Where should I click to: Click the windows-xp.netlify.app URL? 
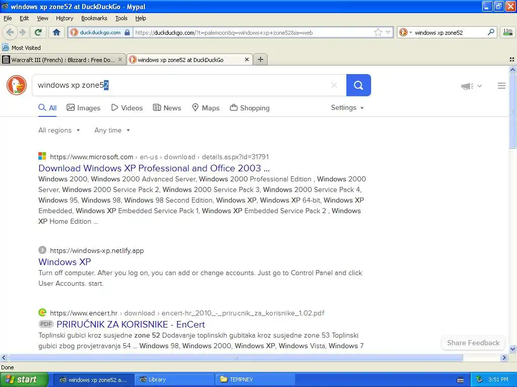(x=97, y=251)
